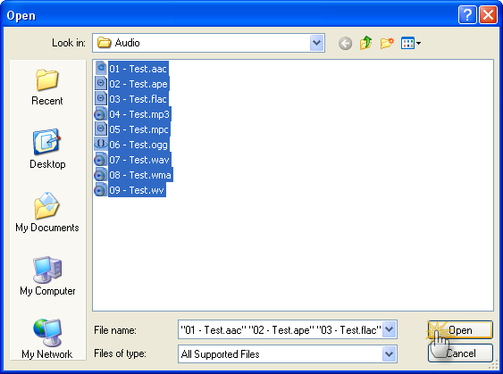This screenshot has width=503, height=374.
Task: Go up one folder level
Action: [366, 43]
